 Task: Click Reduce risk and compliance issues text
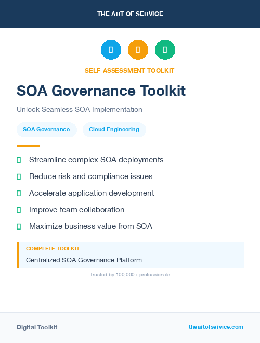(90, 176)
